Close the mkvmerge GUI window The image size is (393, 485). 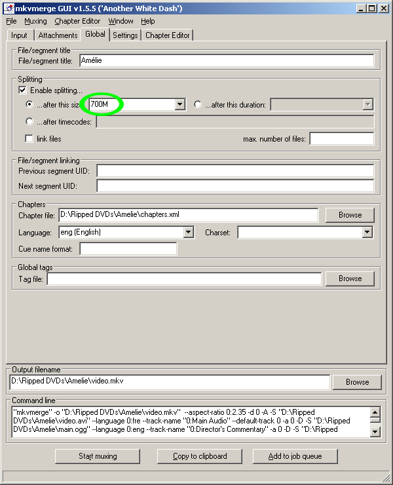coord(384,9)
